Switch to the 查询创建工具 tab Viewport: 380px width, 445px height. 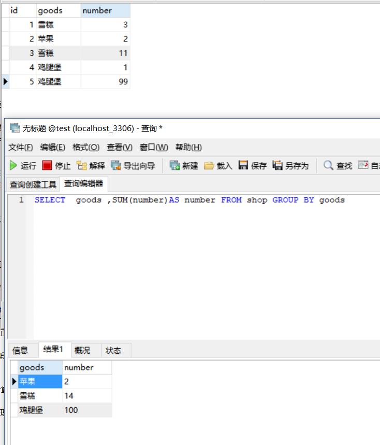tap(33, 184)
